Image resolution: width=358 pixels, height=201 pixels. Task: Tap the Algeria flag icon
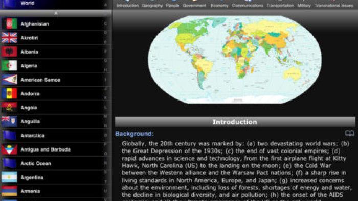click(x=9, y=66)
